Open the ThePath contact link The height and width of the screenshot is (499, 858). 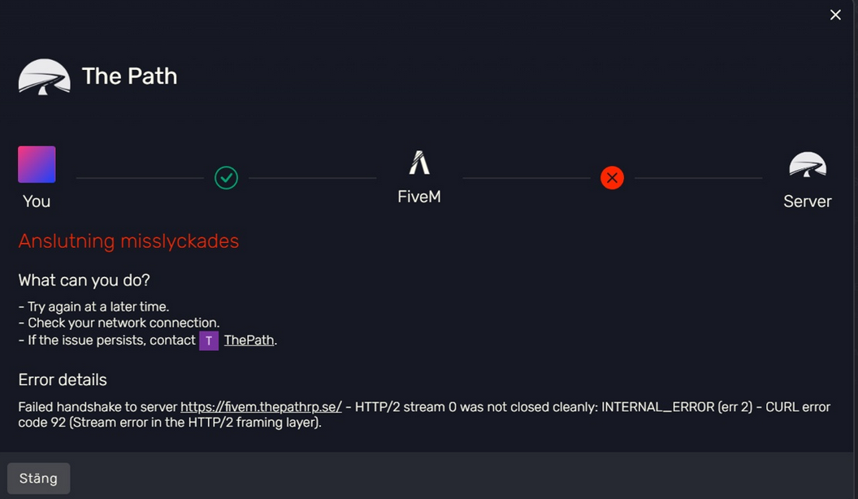[249, 341]
